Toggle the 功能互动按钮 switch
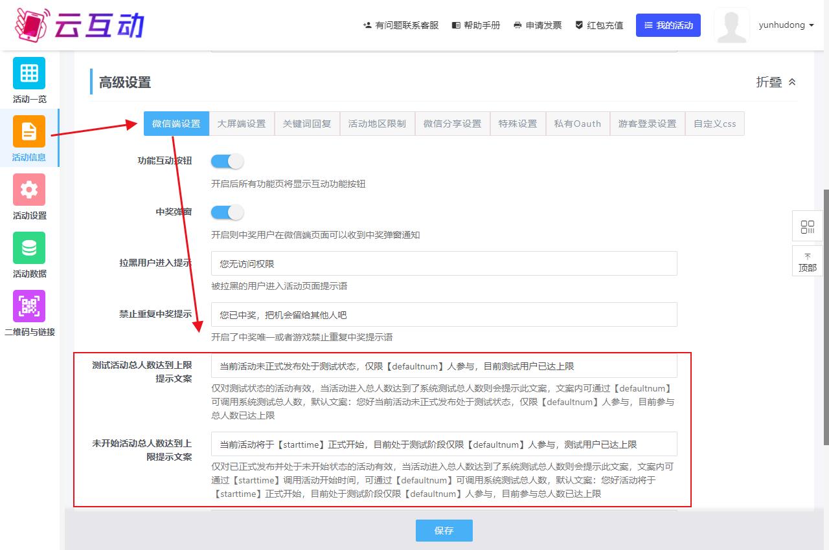Image resolution: width=829 pixels, height=550 pixels. [x=227, y=161]
